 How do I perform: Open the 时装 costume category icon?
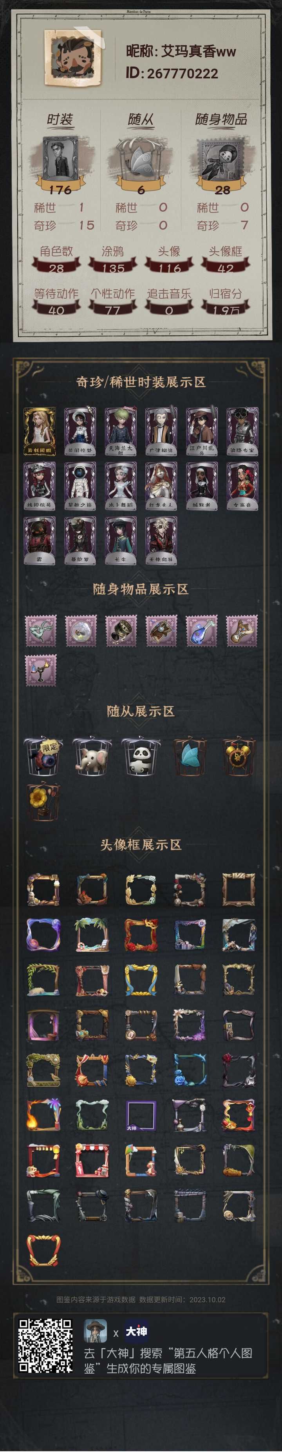click(59, 153)
